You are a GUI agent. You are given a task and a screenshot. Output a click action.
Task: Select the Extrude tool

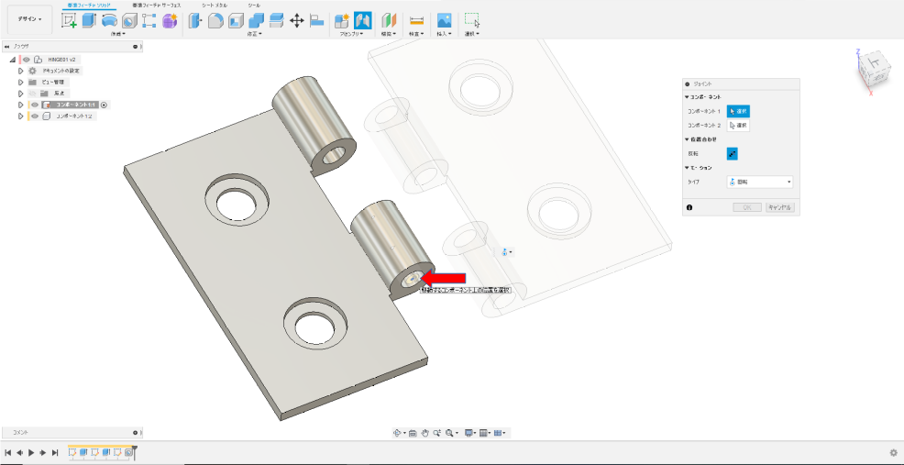(89, 21)
